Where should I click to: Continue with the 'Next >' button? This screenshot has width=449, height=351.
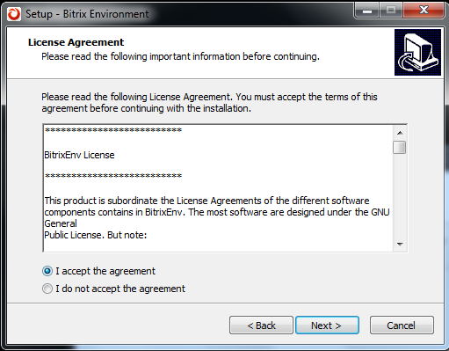[327, 325]
